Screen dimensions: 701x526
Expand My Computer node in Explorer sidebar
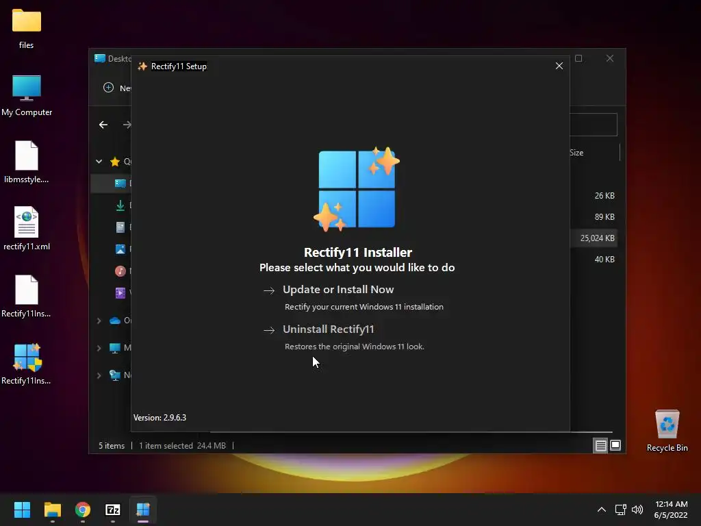pyautogui.click(x=99, y=348)
